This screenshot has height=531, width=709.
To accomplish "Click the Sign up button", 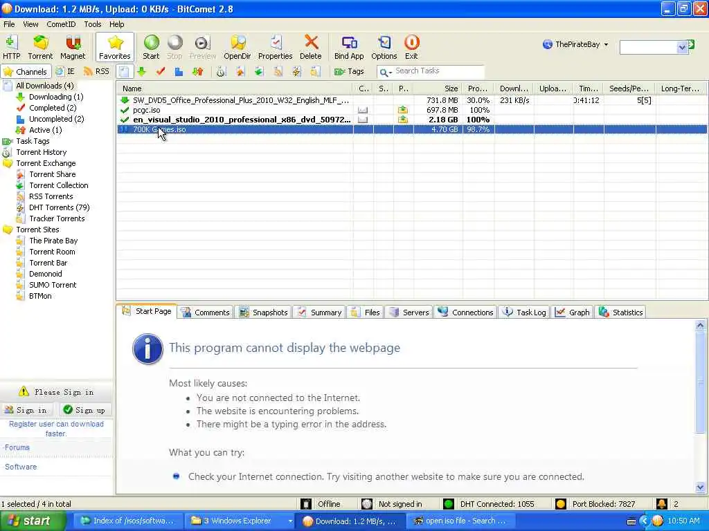I will [85, 410].
